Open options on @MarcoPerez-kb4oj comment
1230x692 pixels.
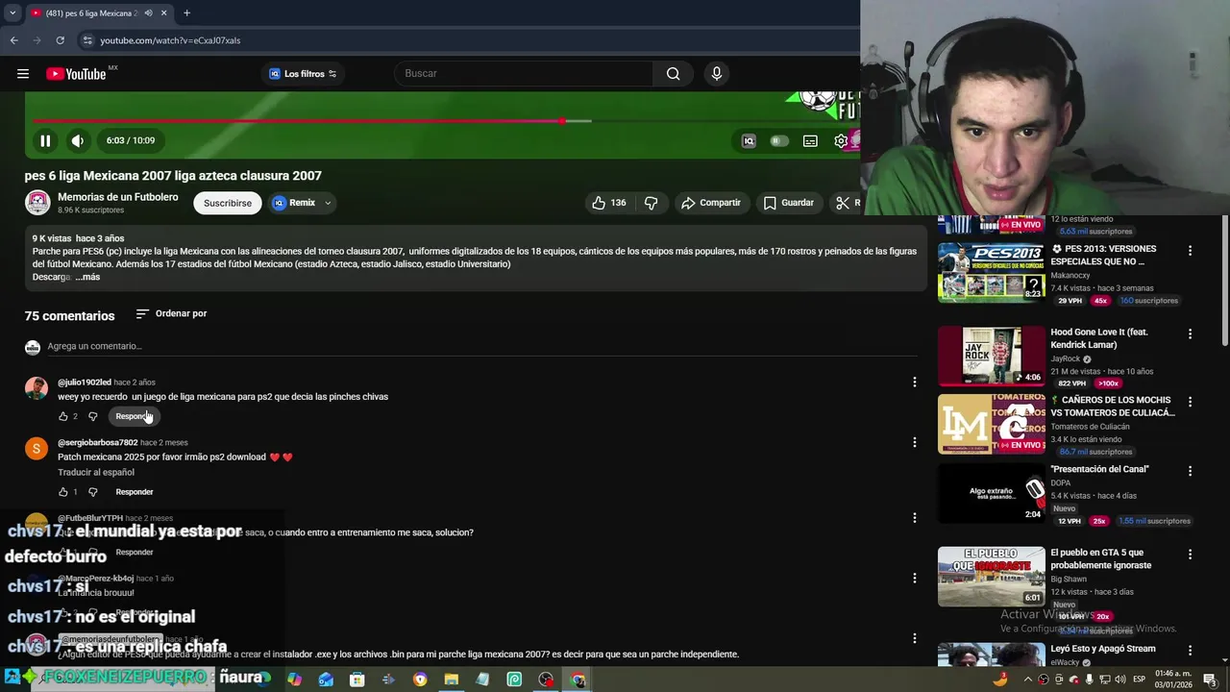click(x=914, y=579)
